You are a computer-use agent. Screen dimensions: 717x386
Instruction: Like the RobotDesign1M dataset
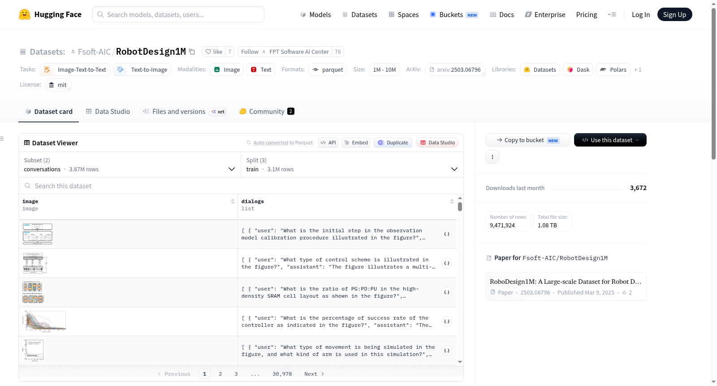[x=214, y=52]
